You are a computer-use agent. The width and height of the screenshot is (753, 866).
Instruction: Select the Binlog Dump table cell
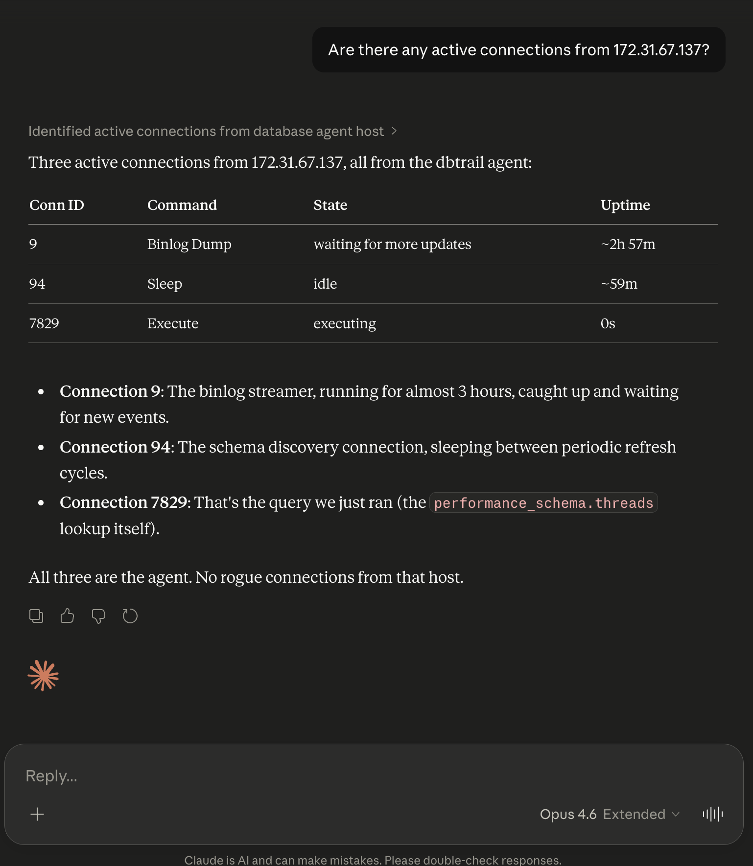[x=189, y=244]
